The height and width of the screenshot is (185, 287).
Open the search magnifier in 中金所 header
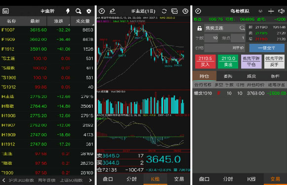pyautogui.click(x=78, y=11)
